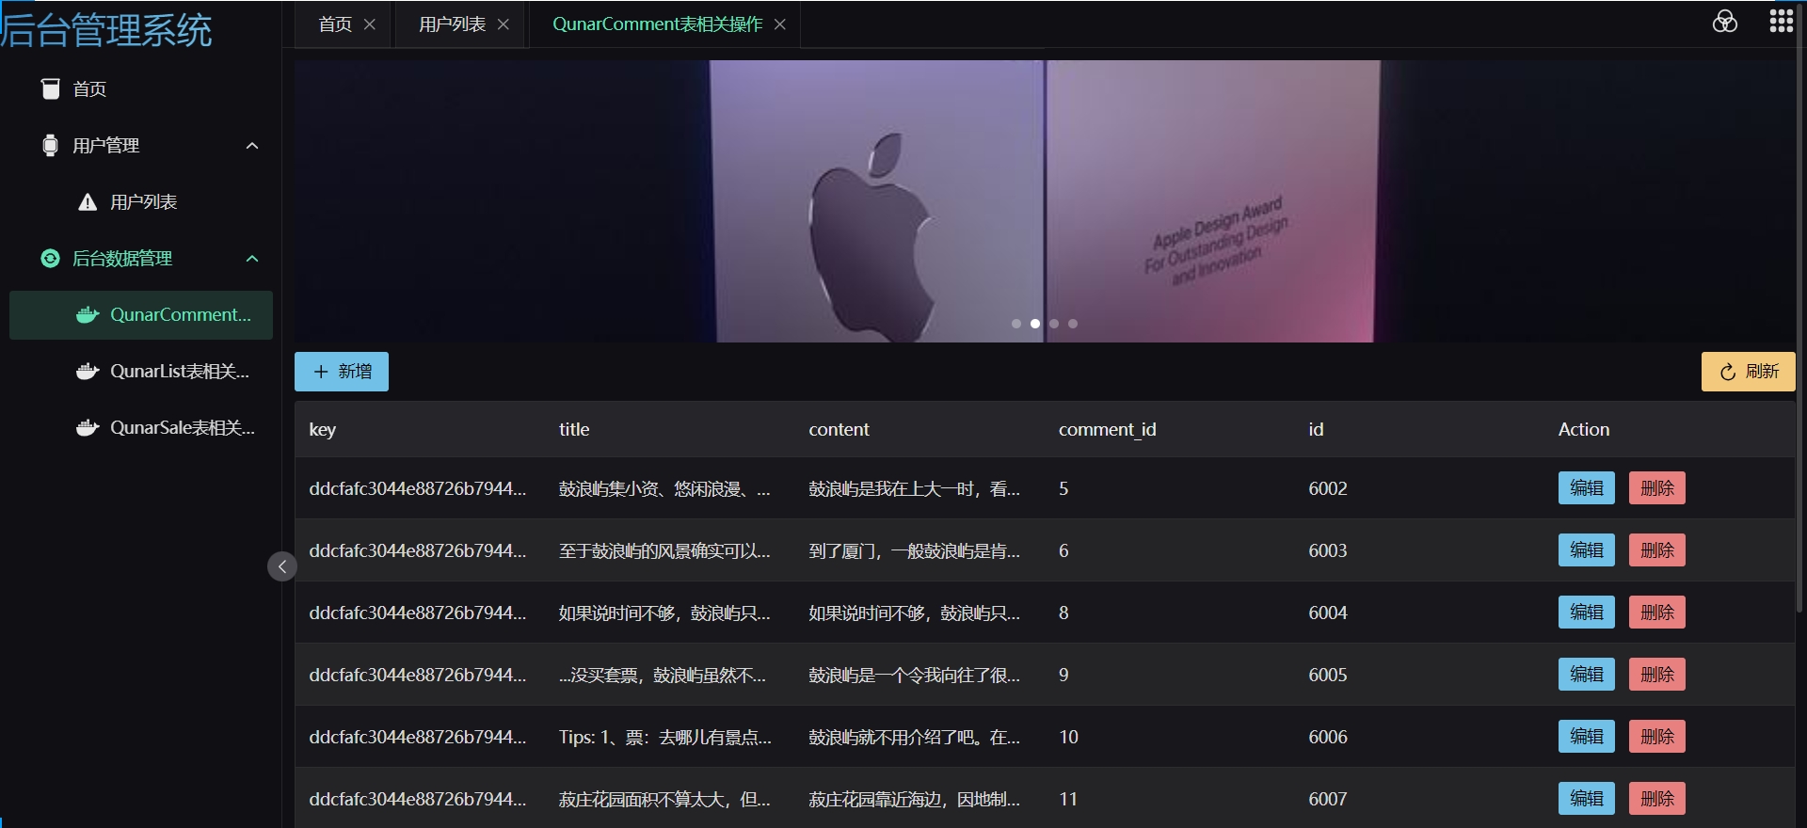Click the Apple Design Award banner image
The height and width of the screenshot is (828, 1807).
click(x=1045, y=201)
